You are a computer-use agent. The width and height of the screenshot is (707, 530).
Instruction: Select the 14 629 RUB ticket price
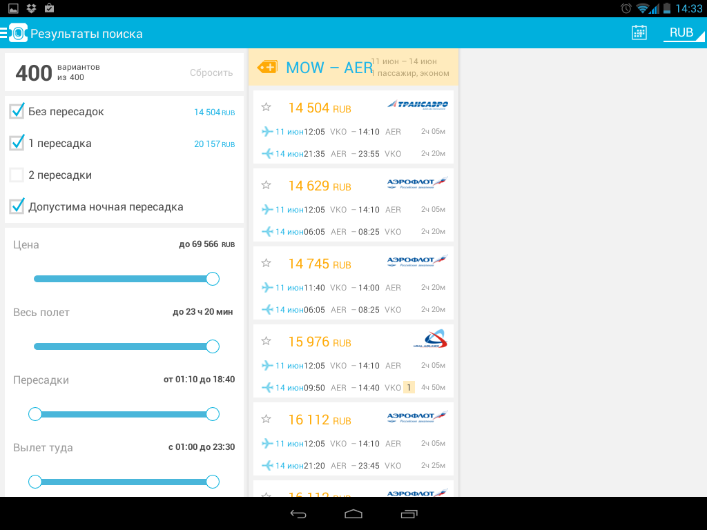319,186
